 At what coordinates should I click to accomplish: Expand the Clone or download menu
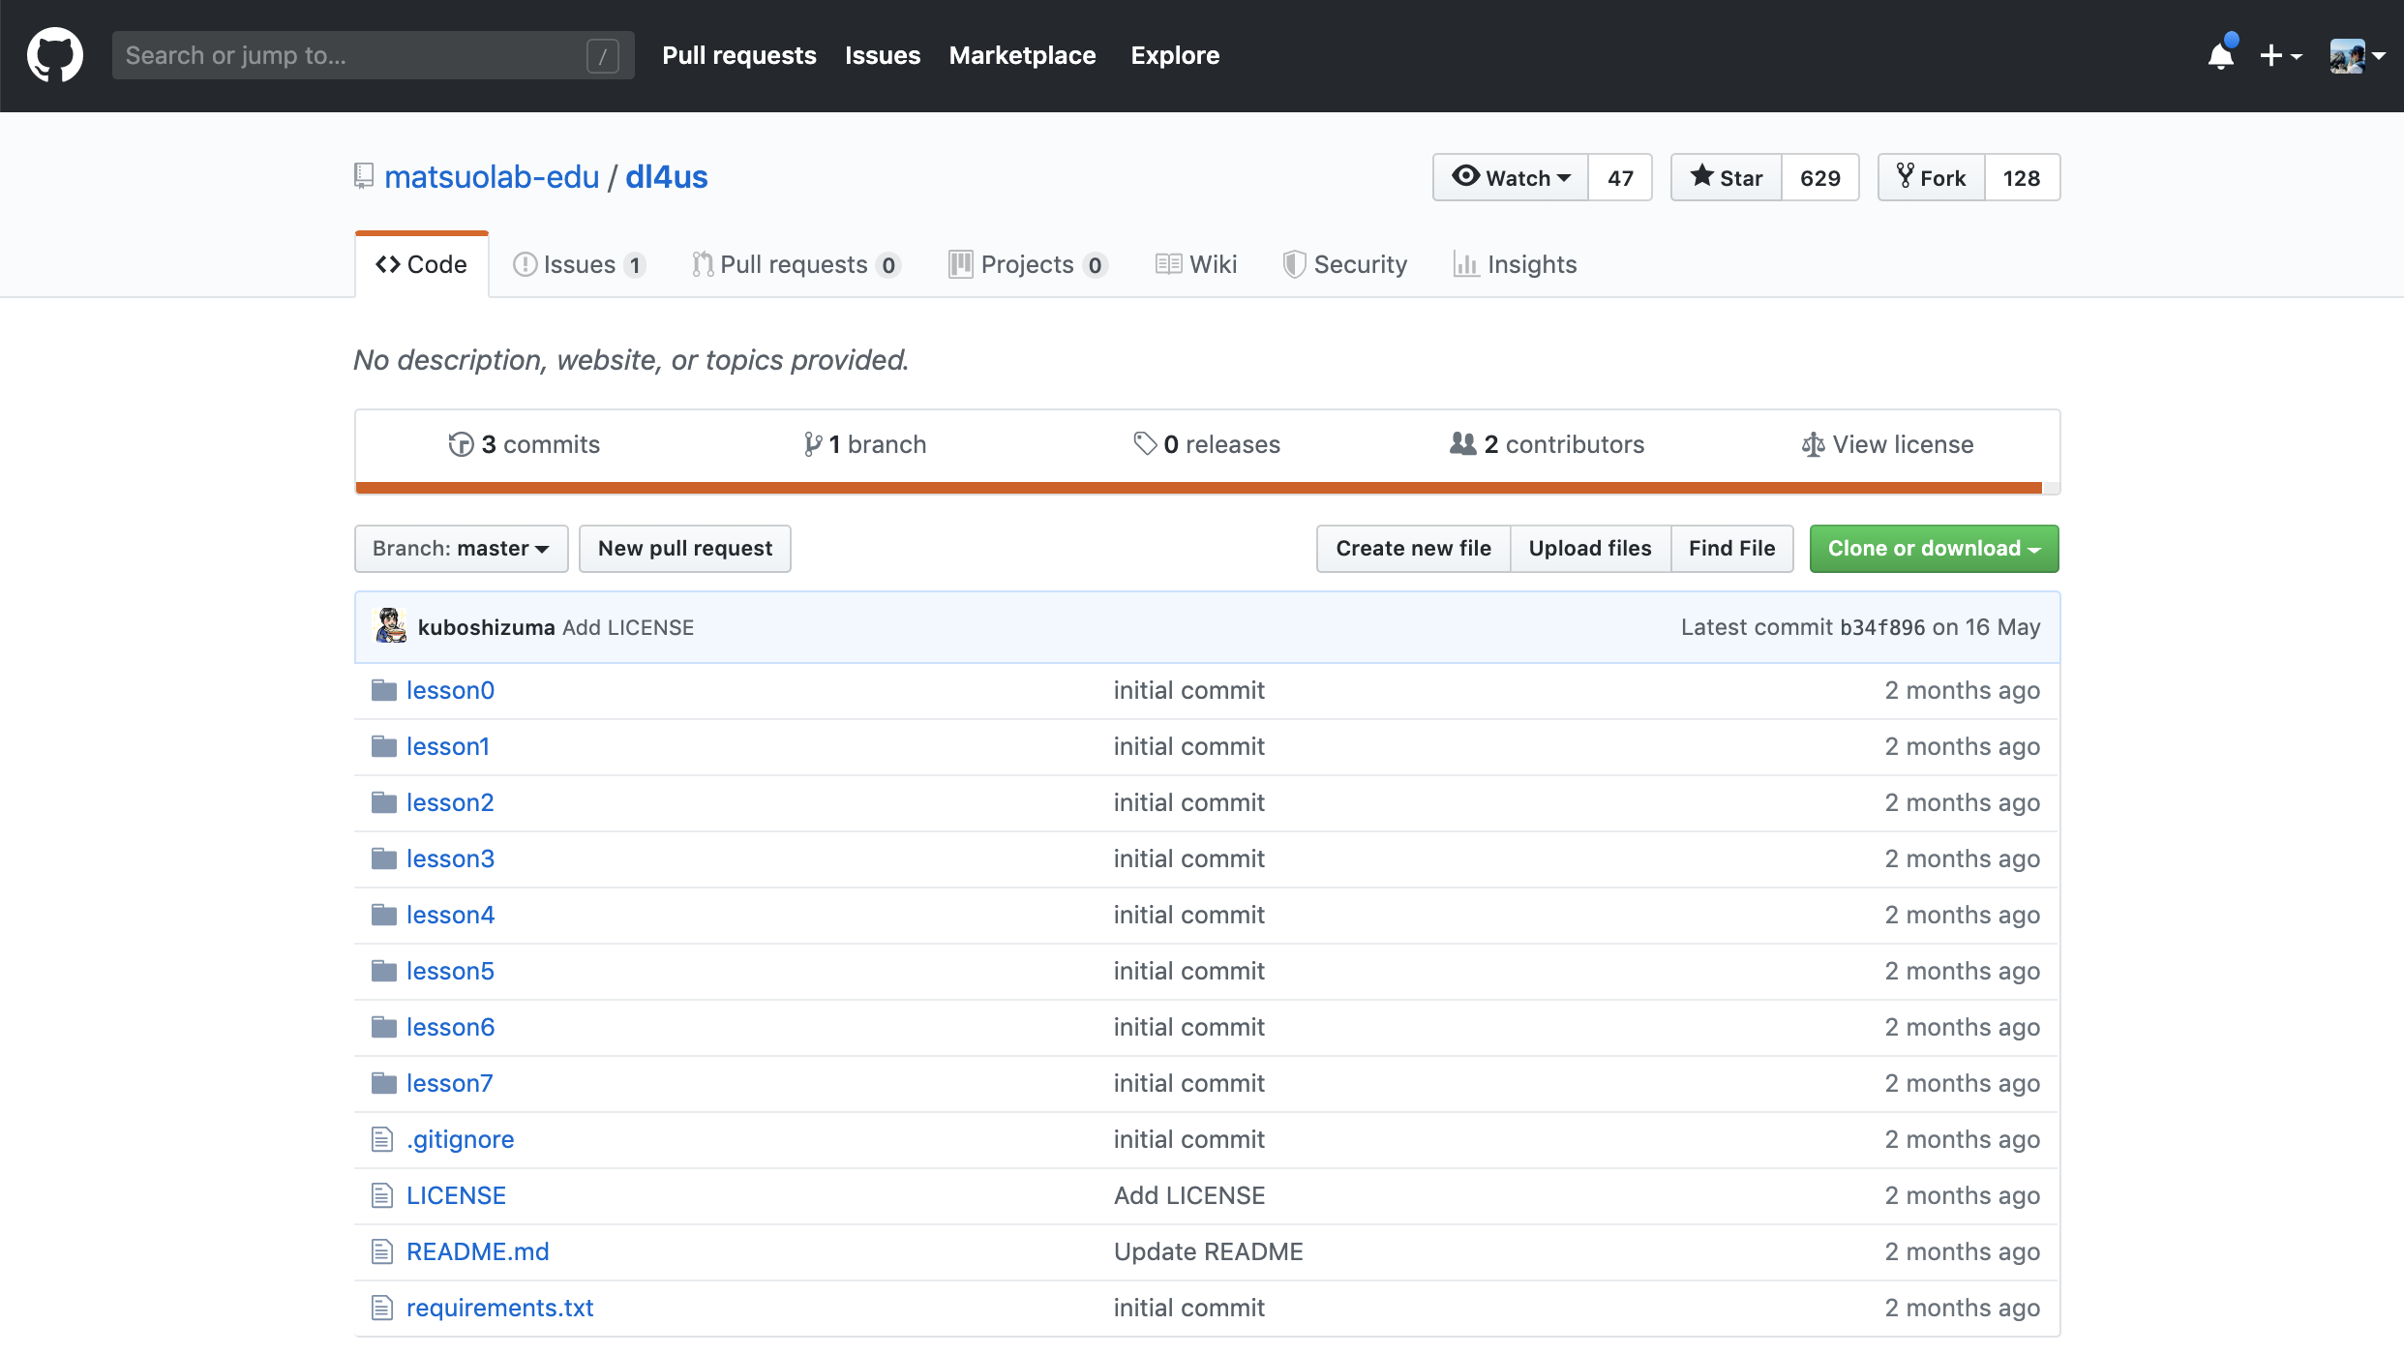pyautogui.click(x=1934, y=549)
